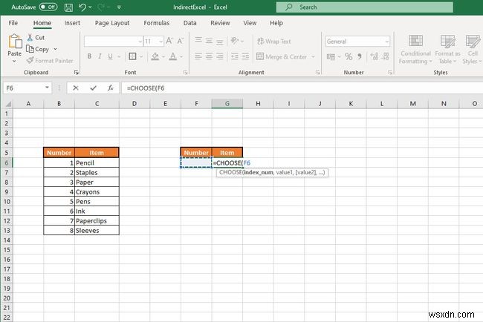The height and width of the screenshot is (322, 483).
Task: Click Bottom Align icon
Action: 220,41
